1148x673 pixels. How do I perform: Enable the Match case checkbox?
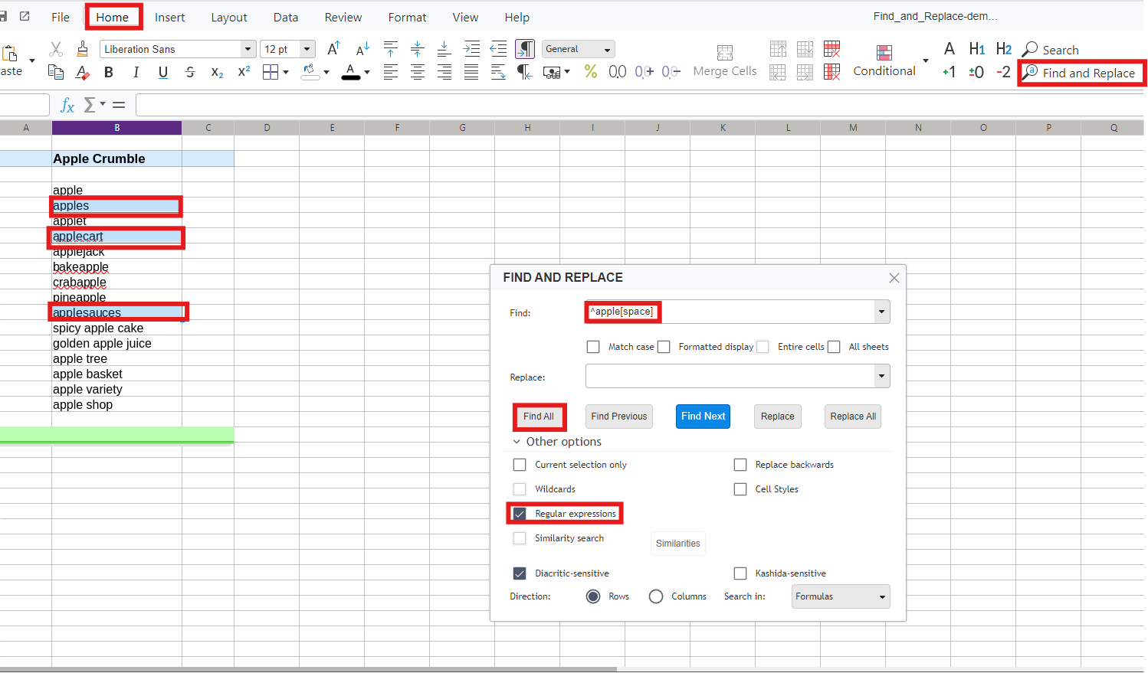point(593,346)
